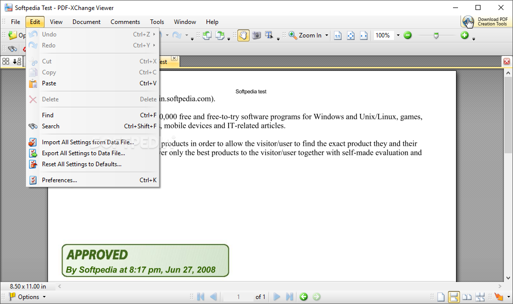The width and height of the screenshot is (513, 304).
Task: Adjust the zoom slider handle
Action: [x=436, y=35]
